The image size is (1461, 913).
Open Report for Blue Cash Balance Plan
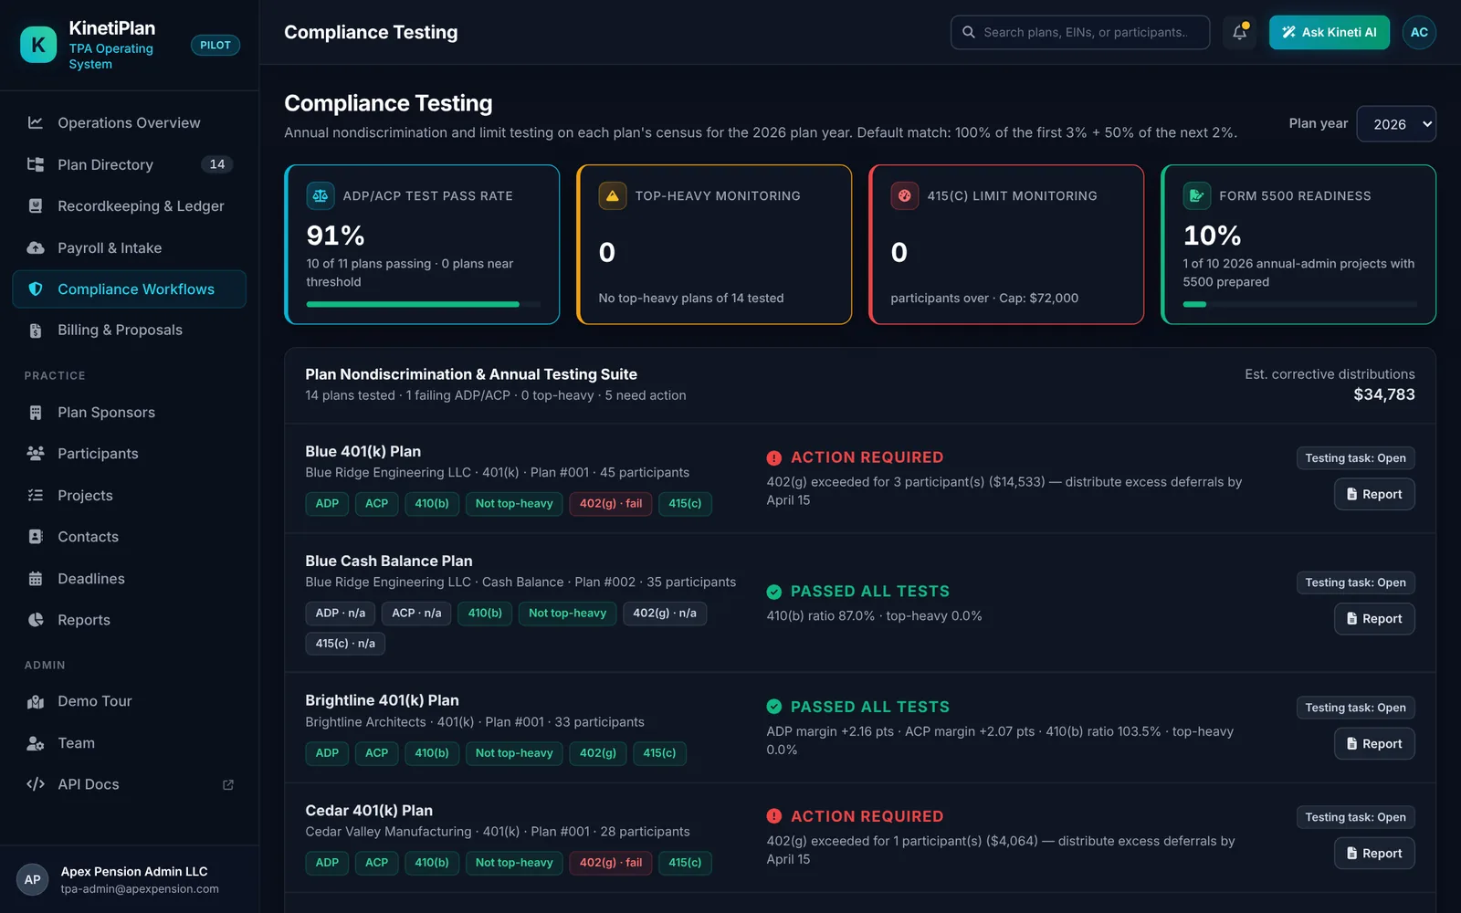pos(1374,619)
